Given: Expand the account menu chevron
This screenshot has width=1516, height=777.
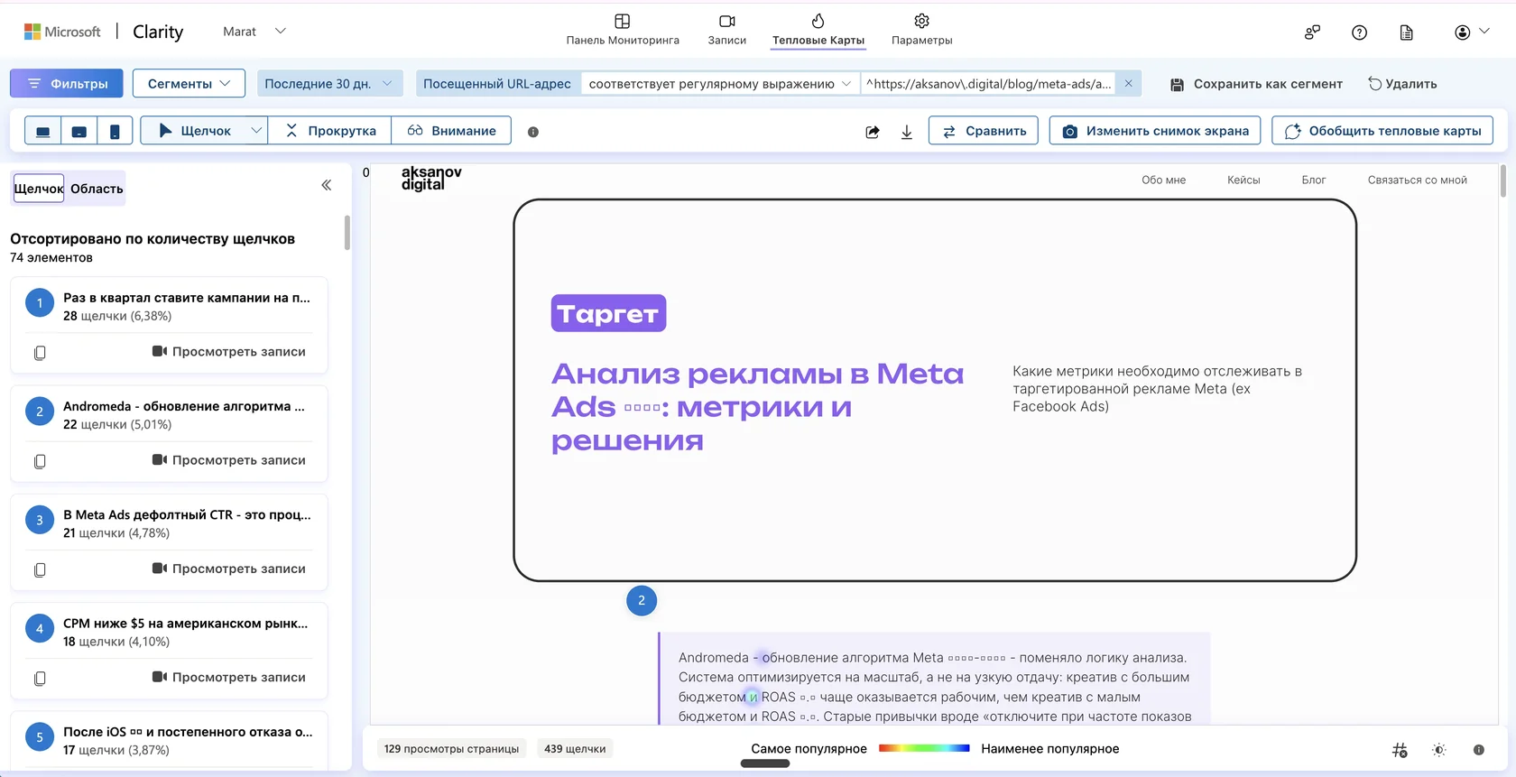Looking at the screenshot, I should pos(1484,31).
